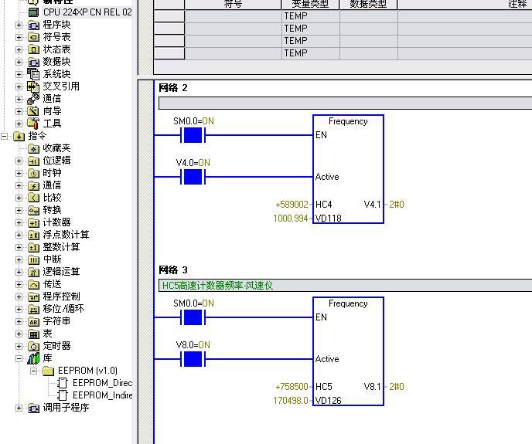
Task: Click the 比较 compare instruction icon
Action: 33,198
